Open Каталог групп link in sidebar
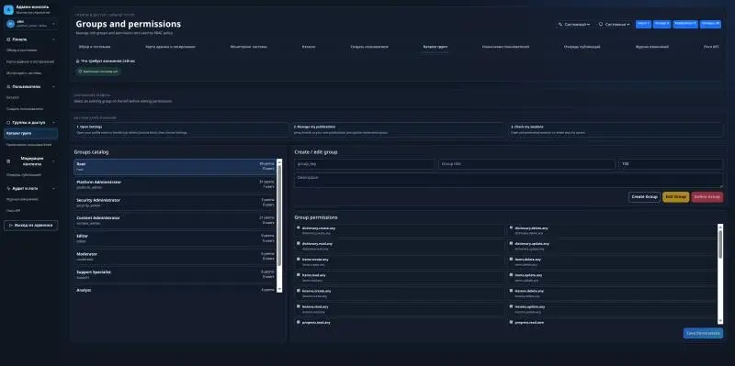The height and width of the screenshot is (366, 735). point(31,133)
